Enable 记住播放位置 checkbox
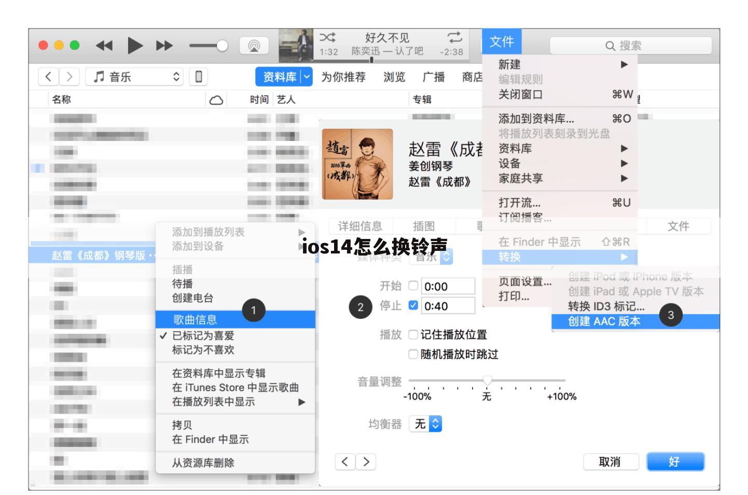Image resolution: width=748 pixels, height=495 pixels. coord(413,335)
